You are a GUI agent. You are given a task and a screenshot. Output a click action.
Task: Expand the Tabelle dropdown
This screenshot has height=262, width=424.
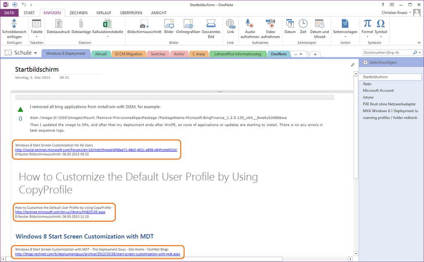pos(36,36)
